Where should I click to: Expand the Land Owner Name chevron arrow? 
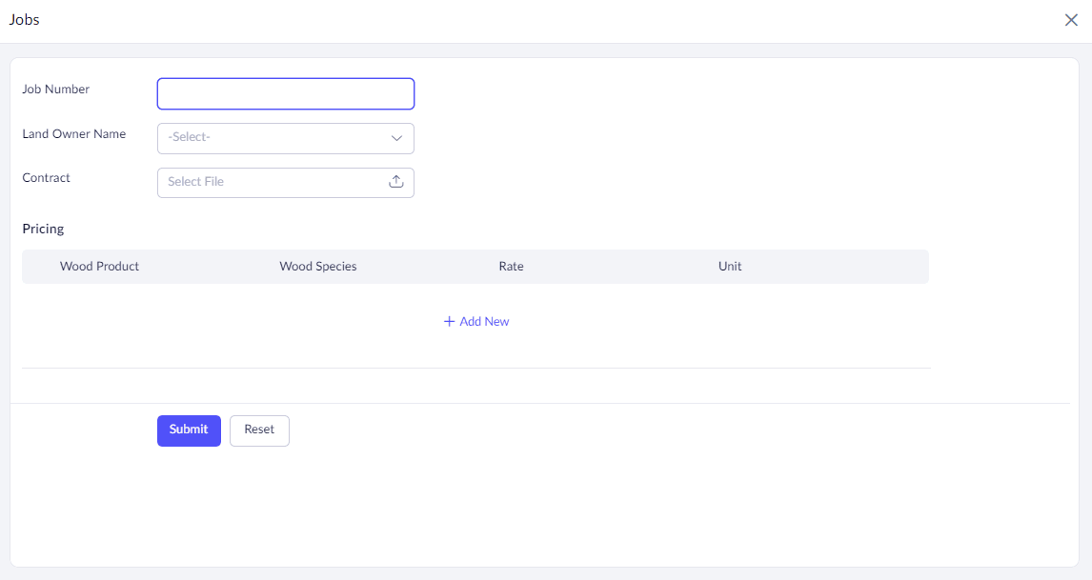pyautogui.click(x=396, y=138)
